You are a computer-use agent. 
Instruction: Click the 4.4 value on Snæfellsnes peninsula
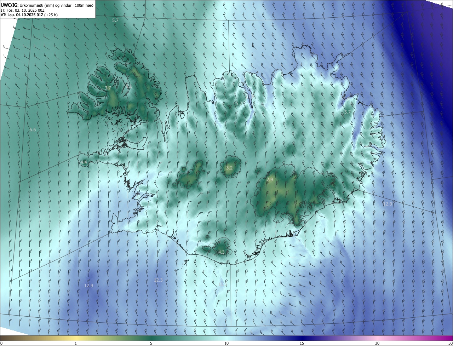84,162
